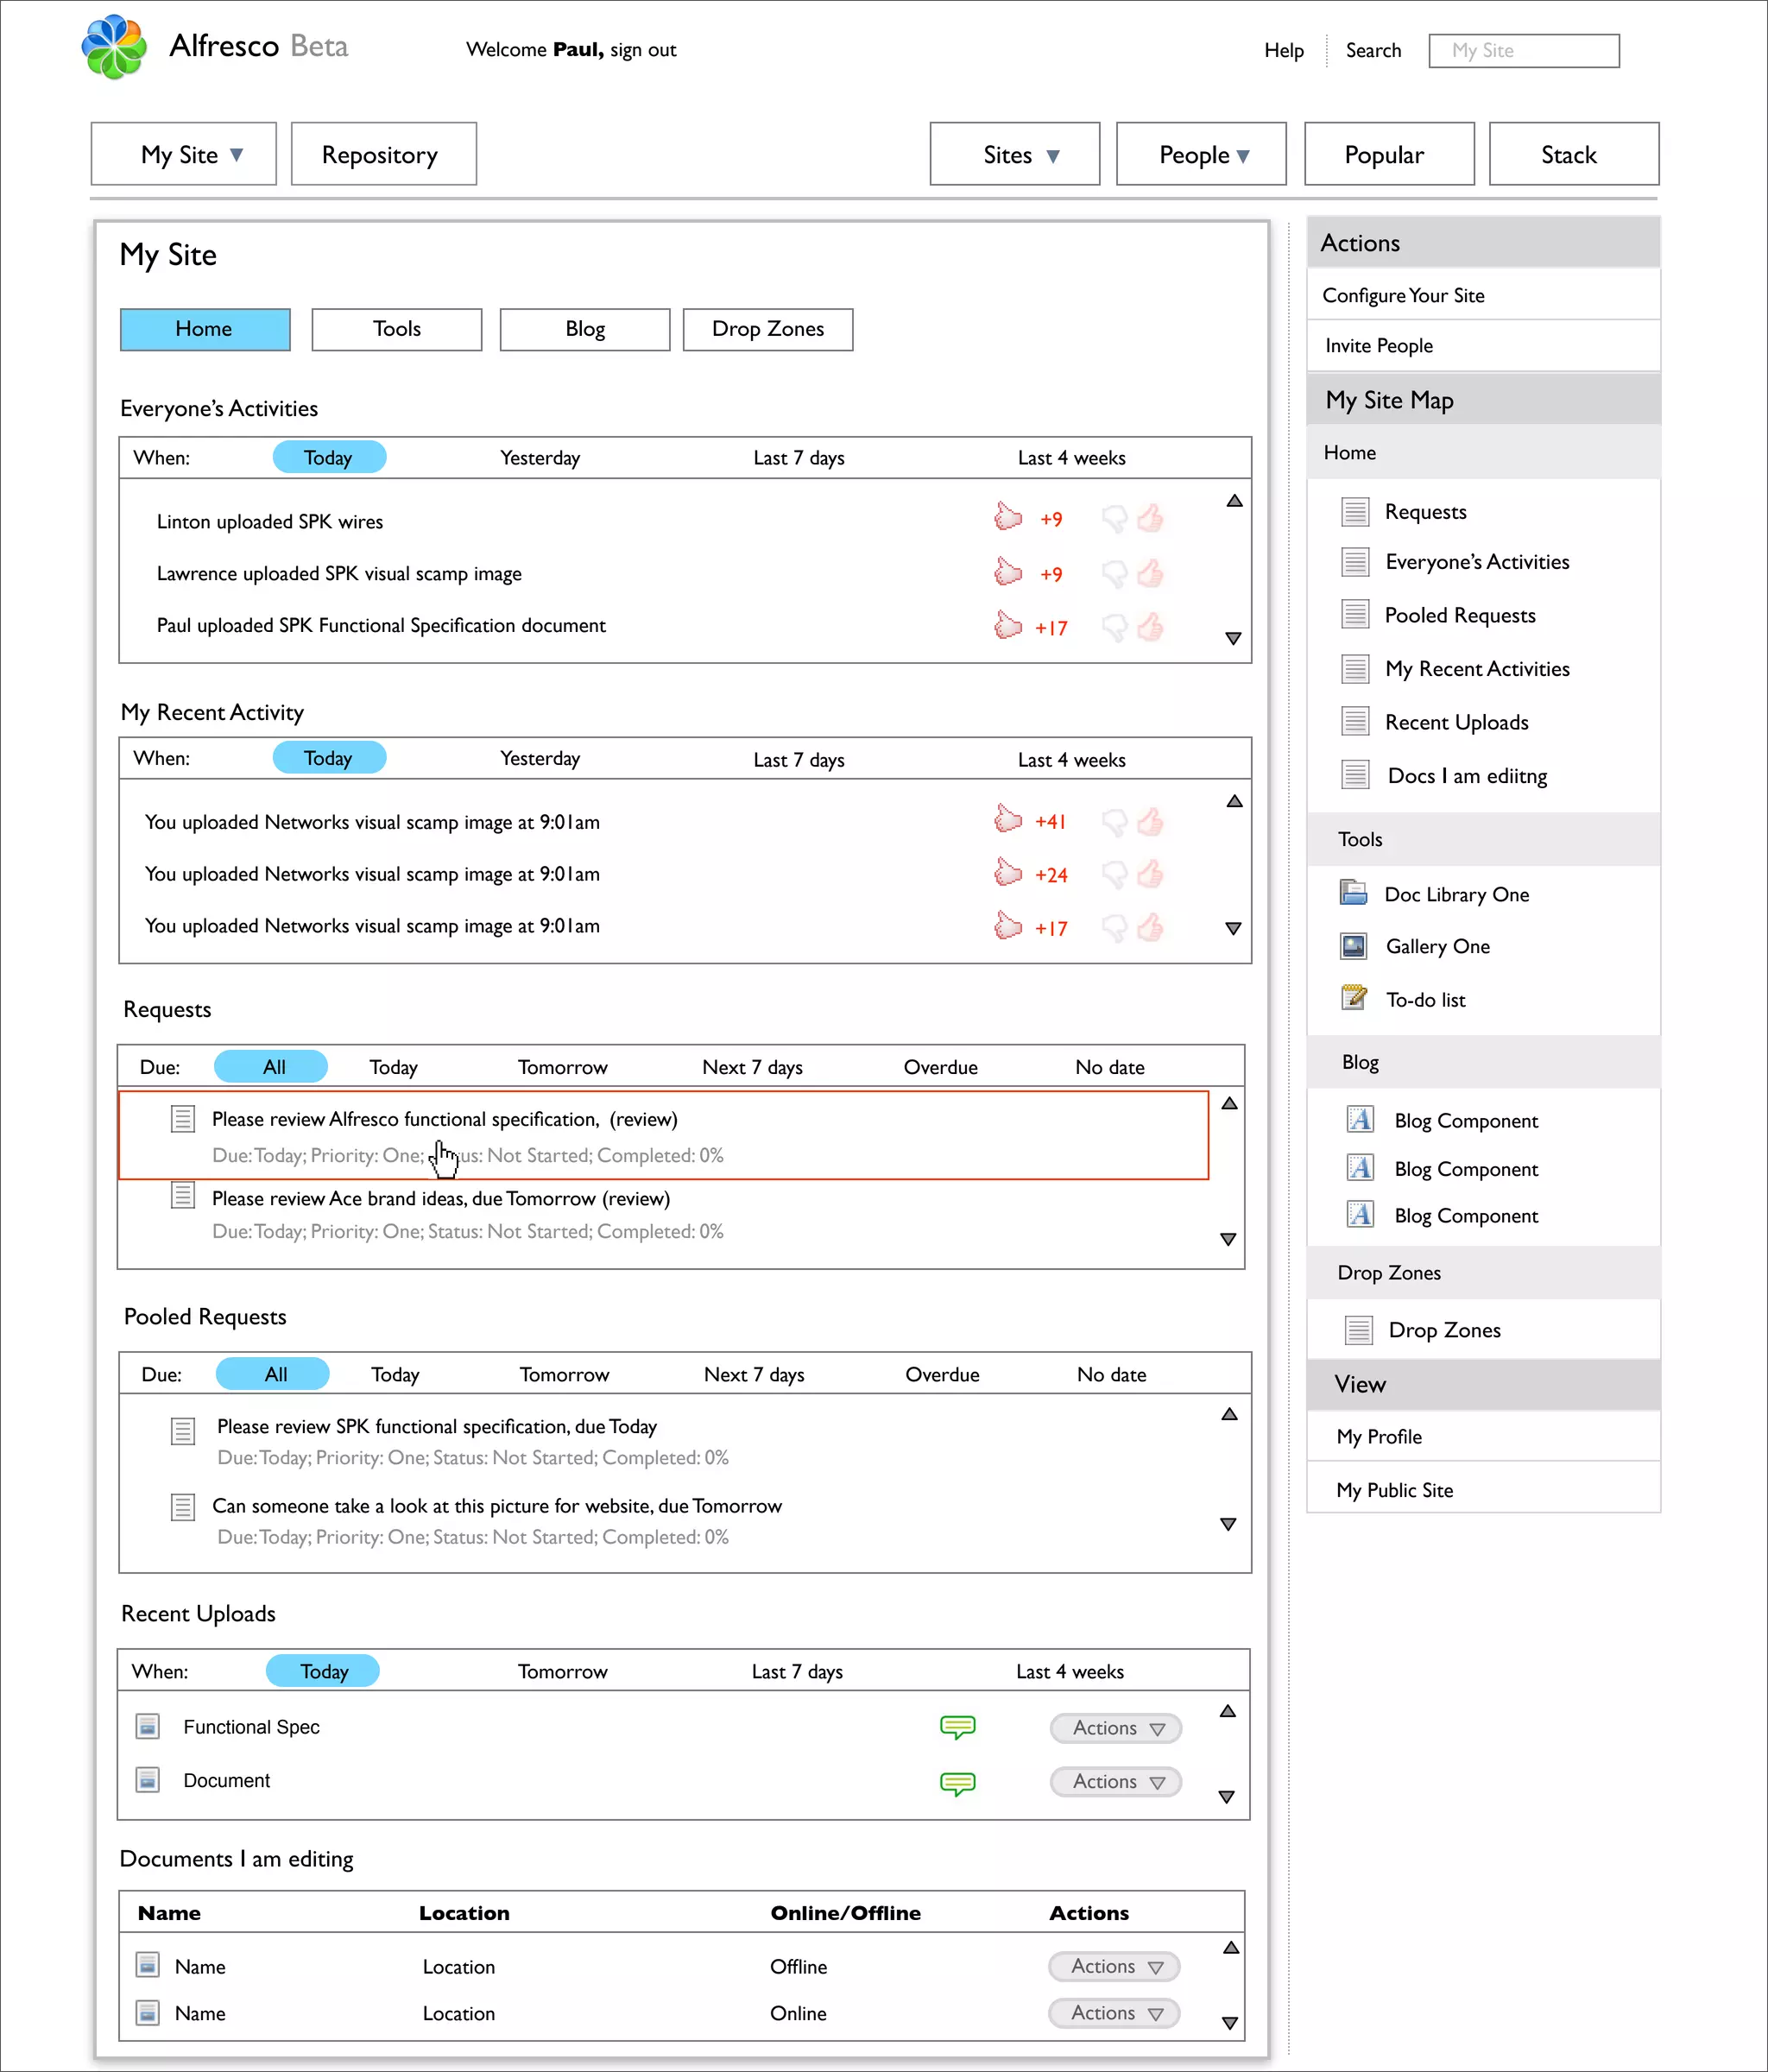Thumbs down Linton uploaded SPK wires

click(1114, 519)
